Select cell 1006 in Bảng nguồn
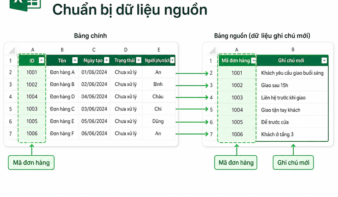This screenshot has height=197, width=338. click(237, 134)
